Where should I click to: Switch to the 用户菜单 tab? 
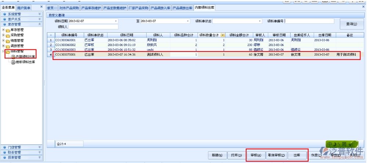pyautogui.click(x=25, y=8)
